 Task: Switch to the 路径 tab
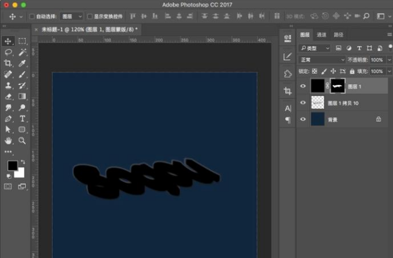[x=339, y=35]
